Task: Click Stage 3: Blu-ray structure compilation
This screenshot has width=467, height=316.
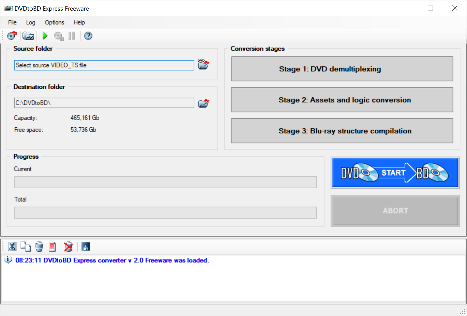Action: point(342,131)
